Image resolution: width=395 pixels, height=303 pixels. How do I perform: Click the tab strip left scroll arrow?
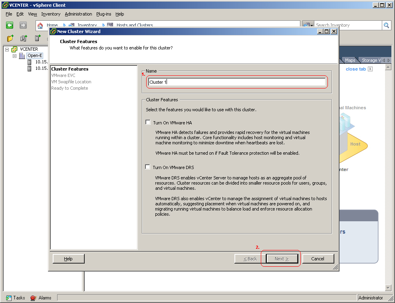[384, 60]
